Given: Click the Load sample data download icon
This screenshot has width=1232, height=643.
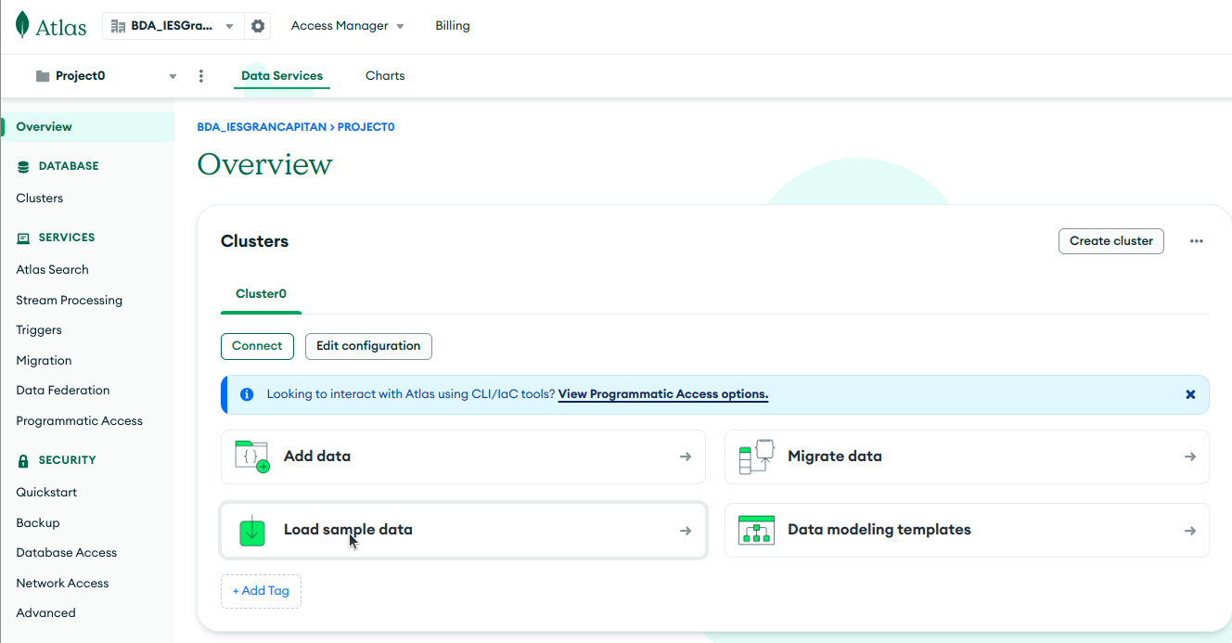Looking at the screenshot, I should [252, 531].
